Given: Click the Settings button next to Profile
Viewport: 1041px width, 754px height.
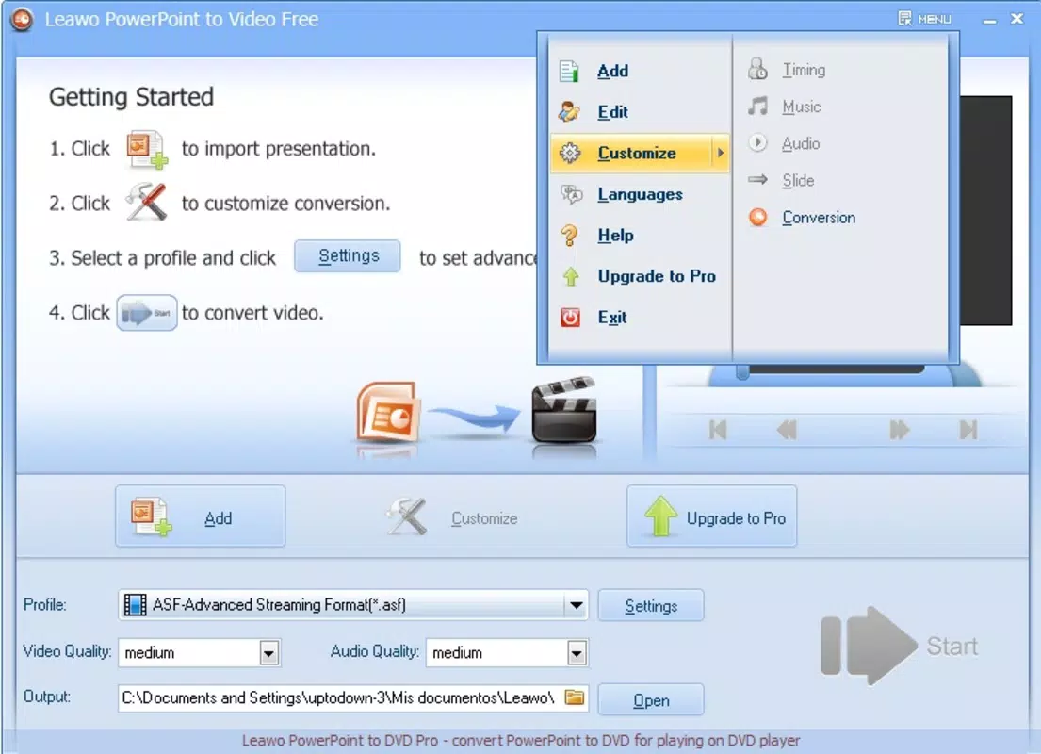Looking at the screenshot, I should click(651, 606).
